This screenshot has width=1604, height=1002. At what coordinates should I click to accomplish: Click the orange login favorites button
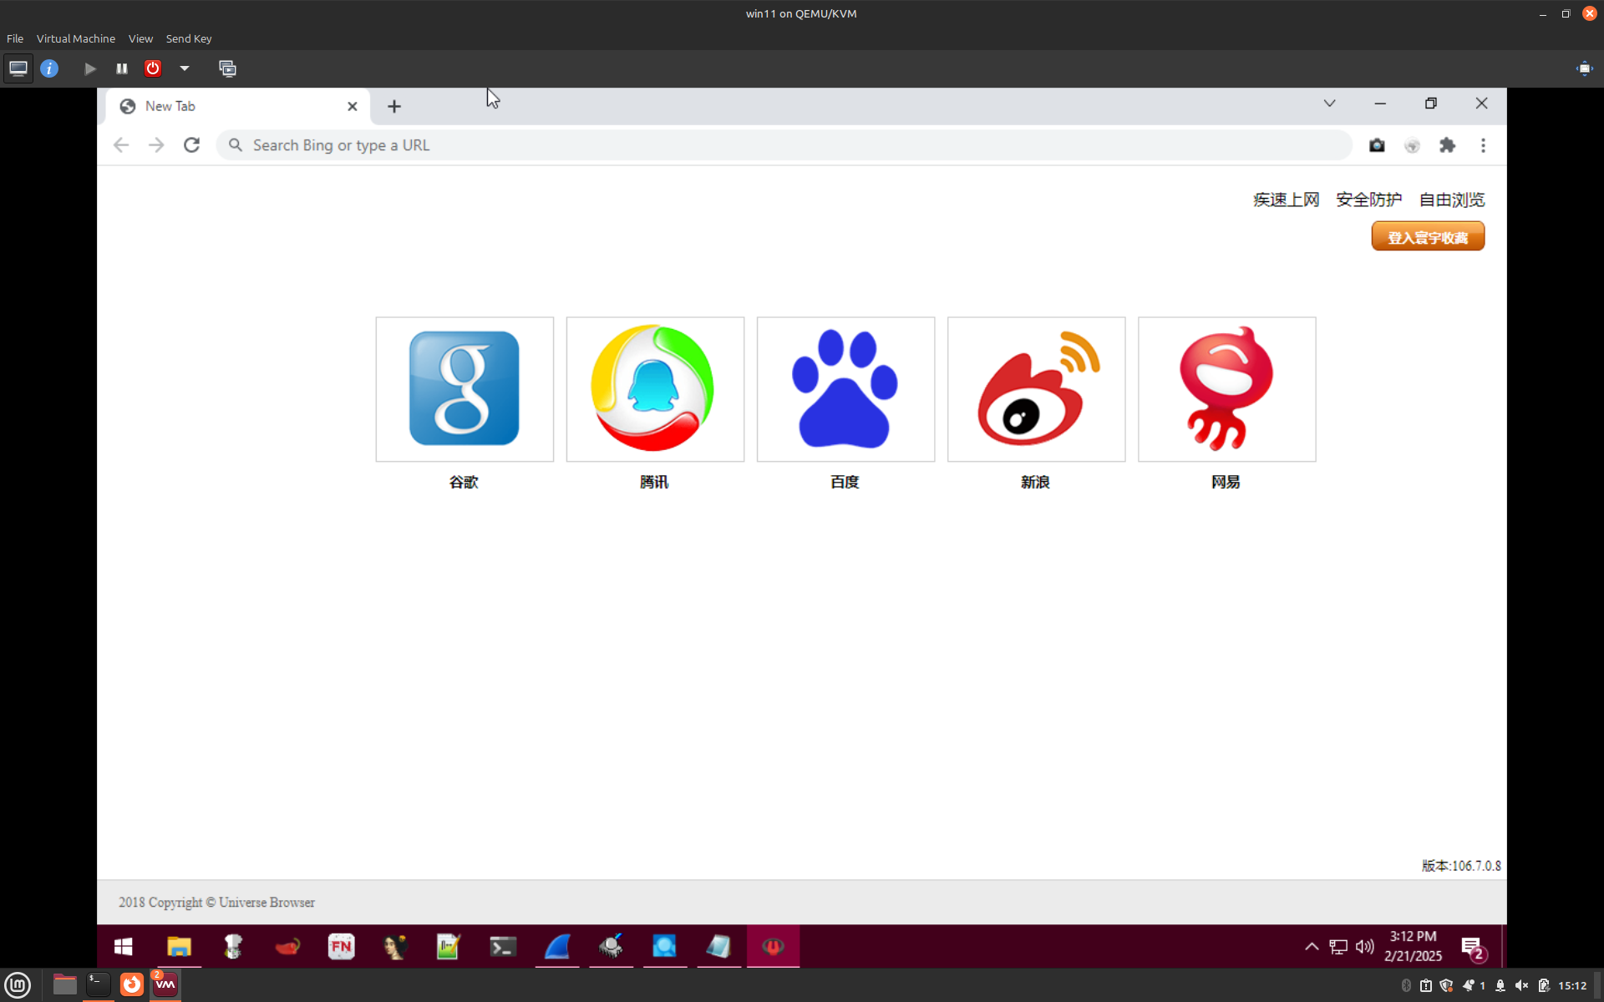pyautogui.click(x=1428, y=237)
